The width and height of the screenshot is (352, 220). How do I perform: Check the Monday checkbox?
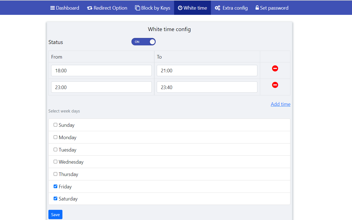click(56, 137)
